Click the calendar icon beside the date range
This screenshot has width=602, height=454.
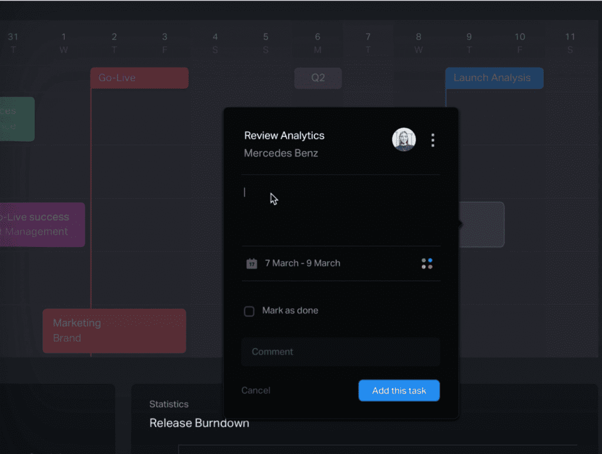[252, 263]
